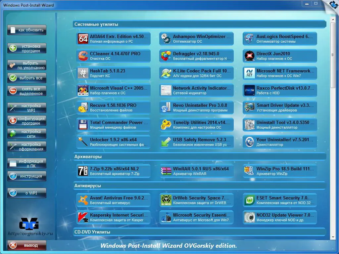Screen dimensions: 339x254
Task: Click the AIDA64 red 64 icon
Action: (x=83, y=39)
